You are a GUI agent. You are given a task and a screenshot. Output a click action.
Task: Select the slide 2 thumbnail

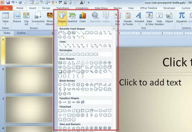[x=29, y=80]
